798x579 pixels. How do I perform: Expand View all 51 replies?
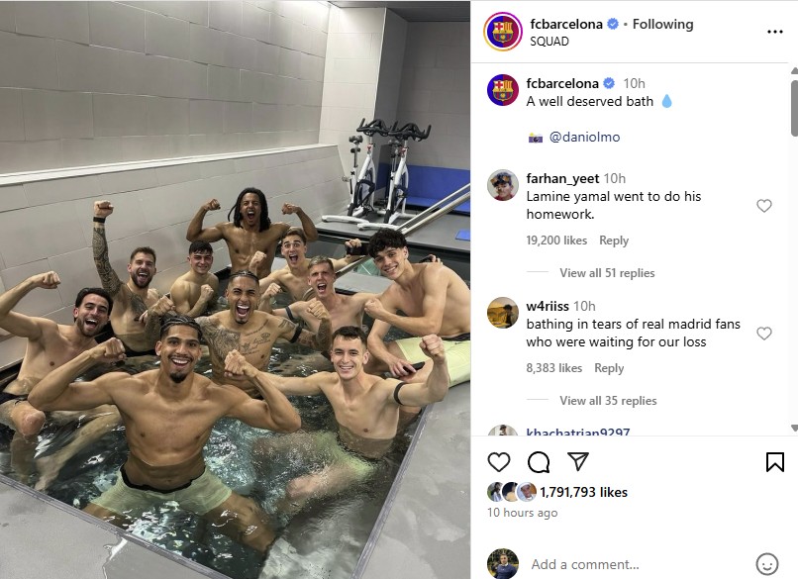coord(607,273)
